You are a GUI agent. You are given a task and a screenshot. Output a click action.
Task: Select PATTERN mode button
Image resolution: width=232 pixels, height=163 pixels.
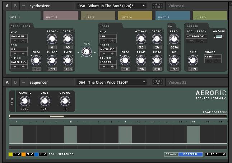coord(190,154)
